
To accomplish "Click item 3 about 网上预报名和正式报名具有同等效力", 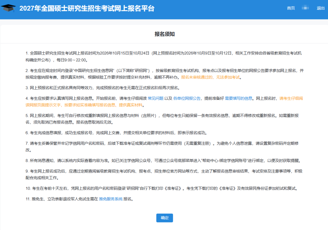I will coord(103,88).
